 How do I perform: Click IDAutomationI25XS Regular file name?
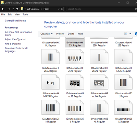point(124,120)
